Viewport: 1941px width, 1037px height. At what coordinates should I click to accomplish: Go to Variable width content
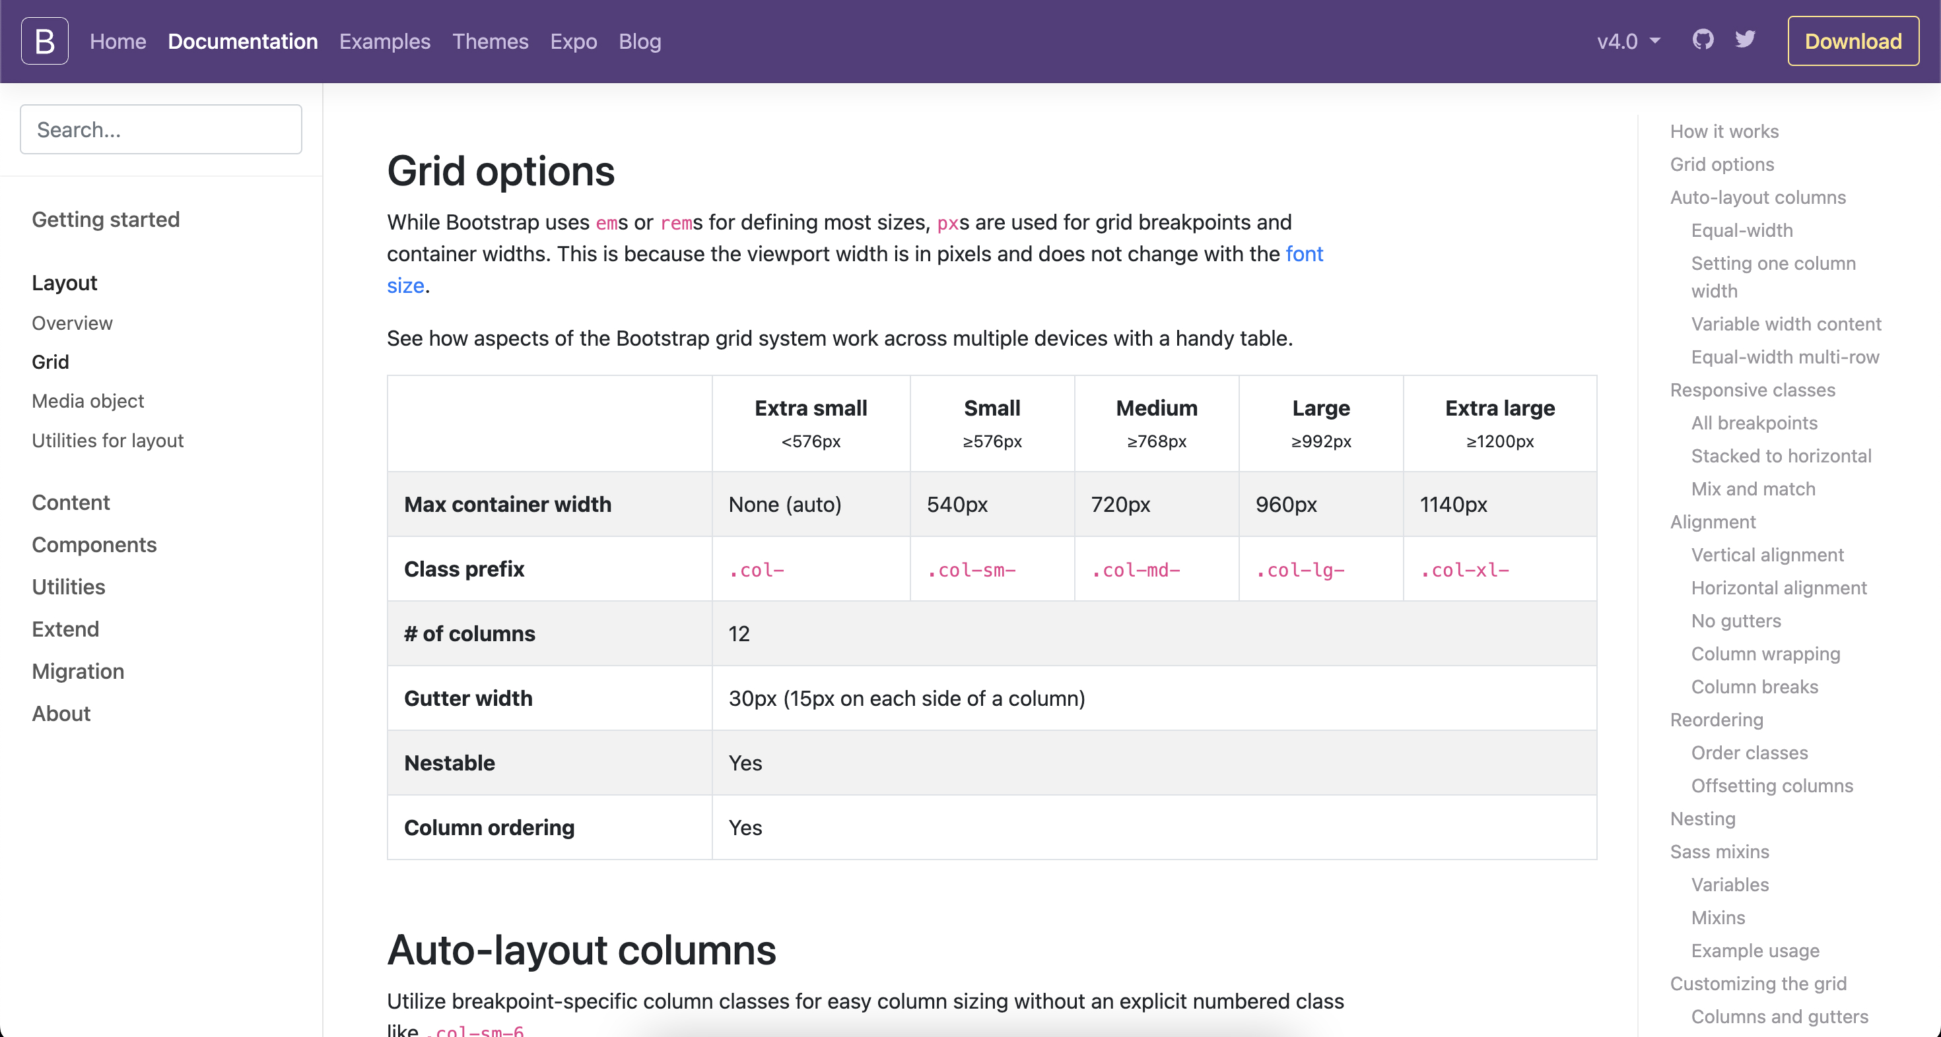[1787, 324]
